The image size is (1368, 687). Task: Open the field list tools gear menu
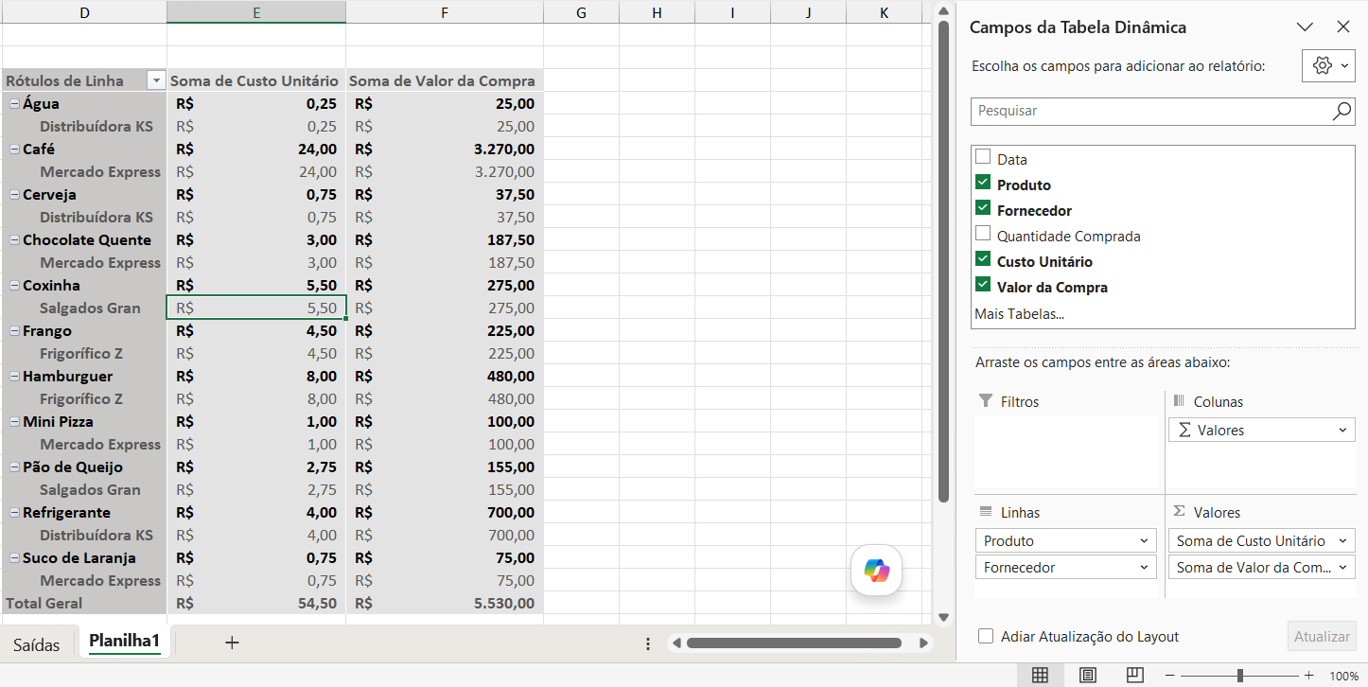tap(1330, 66)
